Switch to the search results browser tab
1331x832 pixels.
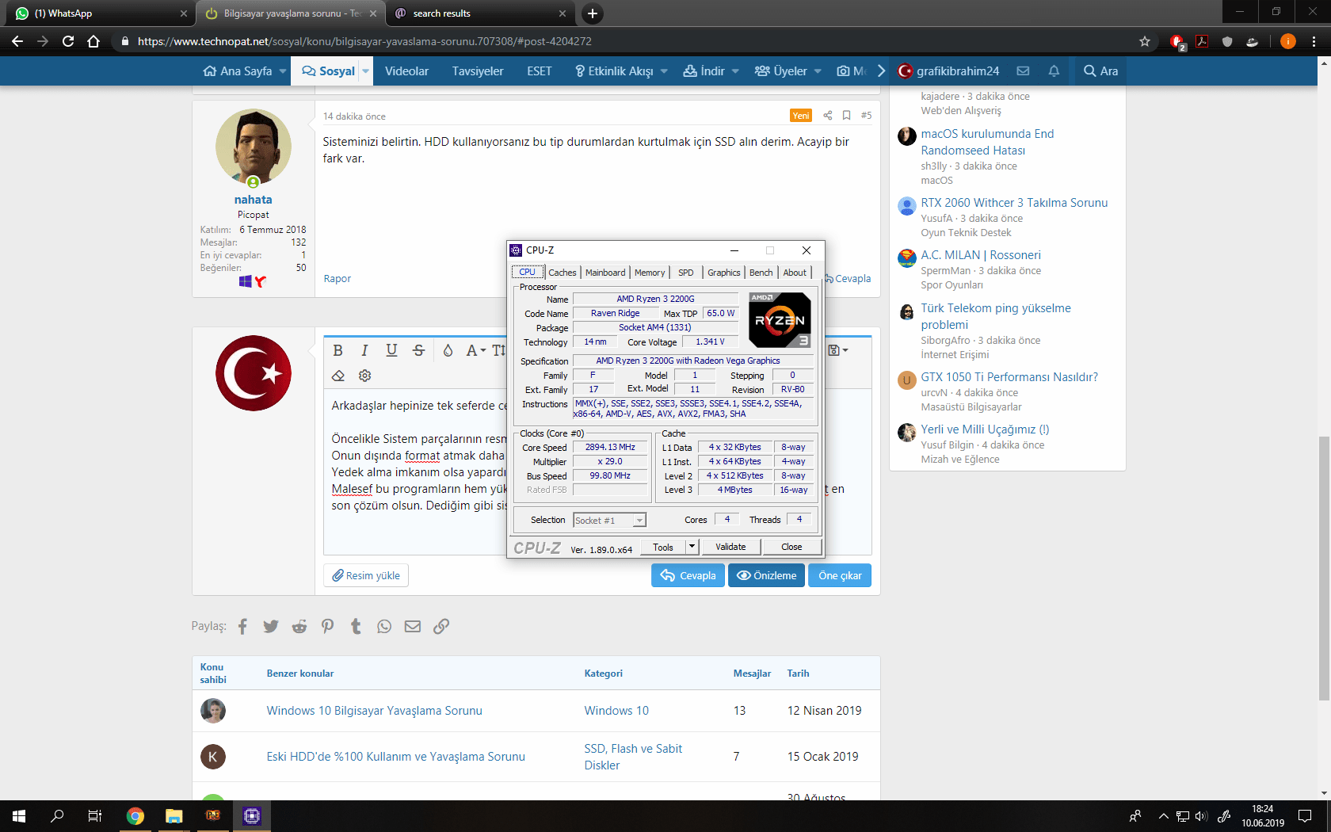(481, 13)
